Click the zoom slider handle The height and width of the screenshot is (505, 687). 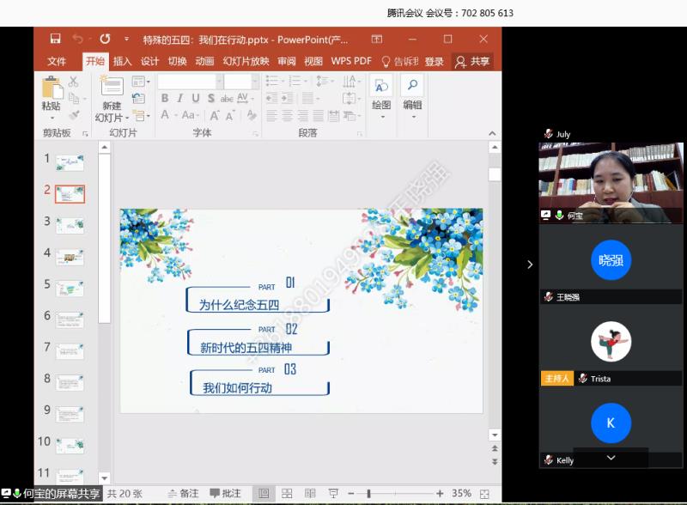click(368, 494)
